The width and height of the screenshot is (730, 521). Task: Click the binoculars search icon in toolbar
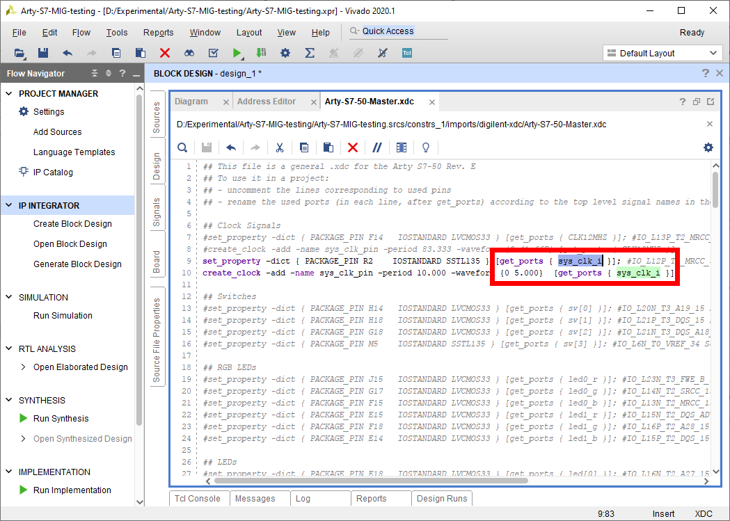(x=189, y=53)
